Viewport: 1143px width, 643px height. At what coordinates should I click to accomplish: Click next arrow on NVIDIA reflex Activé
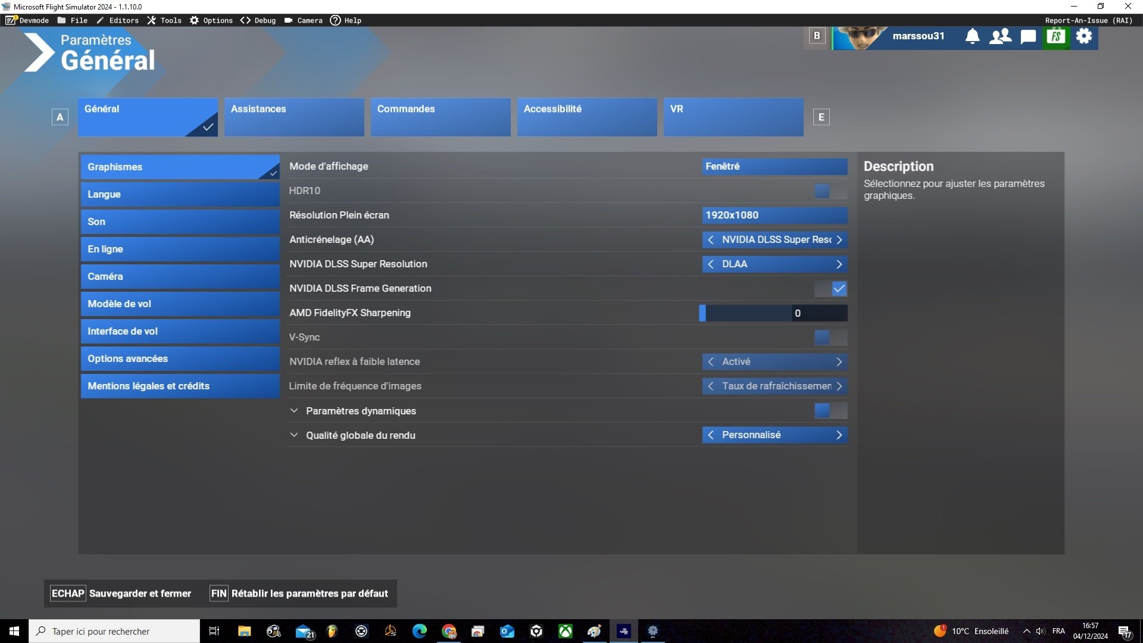click(x=839, y=362)
